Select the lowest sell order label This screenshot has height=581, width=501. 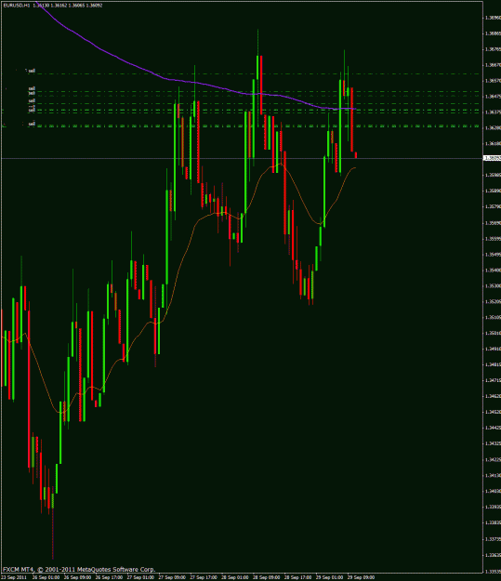[x=32, y=124]
